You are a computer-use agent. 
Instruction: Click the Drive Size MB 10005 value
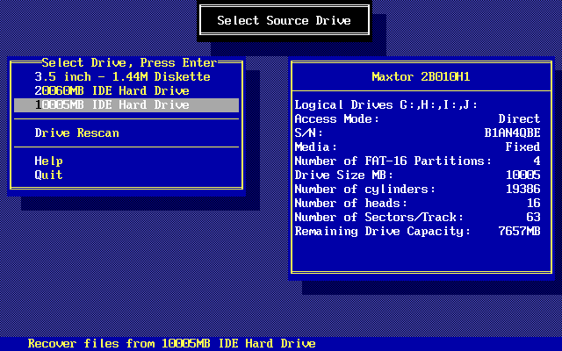pyautogui.click(x=522, y=175)
